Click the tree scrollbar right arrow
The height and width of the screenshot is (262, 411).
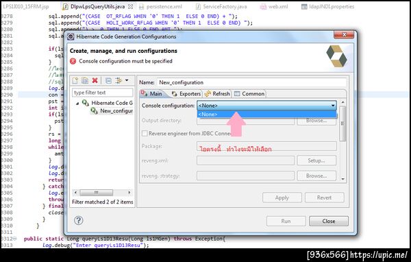click(129, 193)
